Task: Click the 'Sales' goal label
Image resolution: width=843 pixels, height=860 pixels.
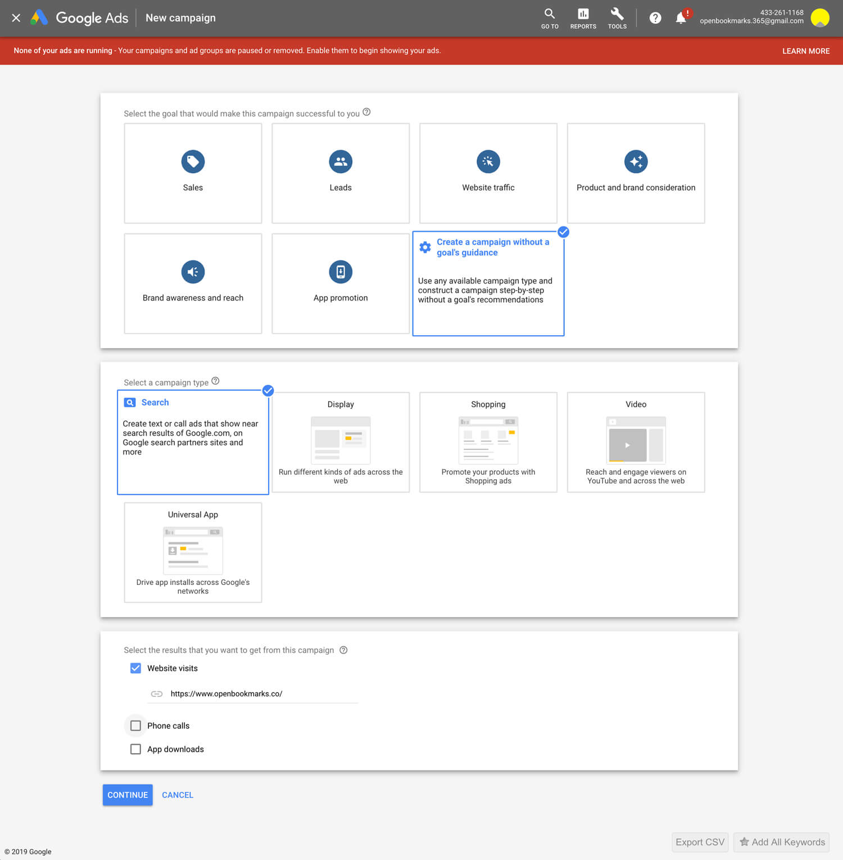Action: (193, 187)
